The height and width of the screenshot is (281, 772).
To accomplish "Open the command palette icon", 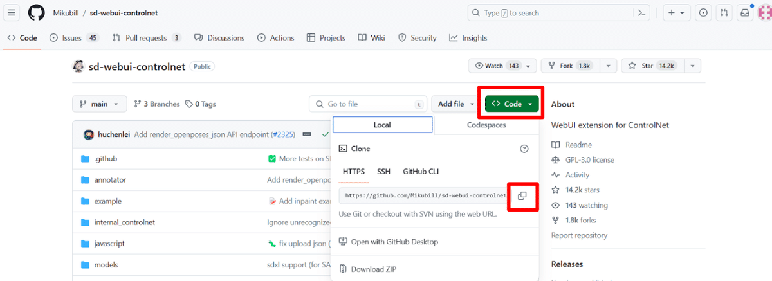I will [641, 13].
